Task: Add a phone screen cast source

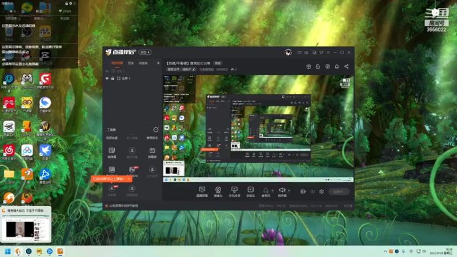Action: coord(234,192)
